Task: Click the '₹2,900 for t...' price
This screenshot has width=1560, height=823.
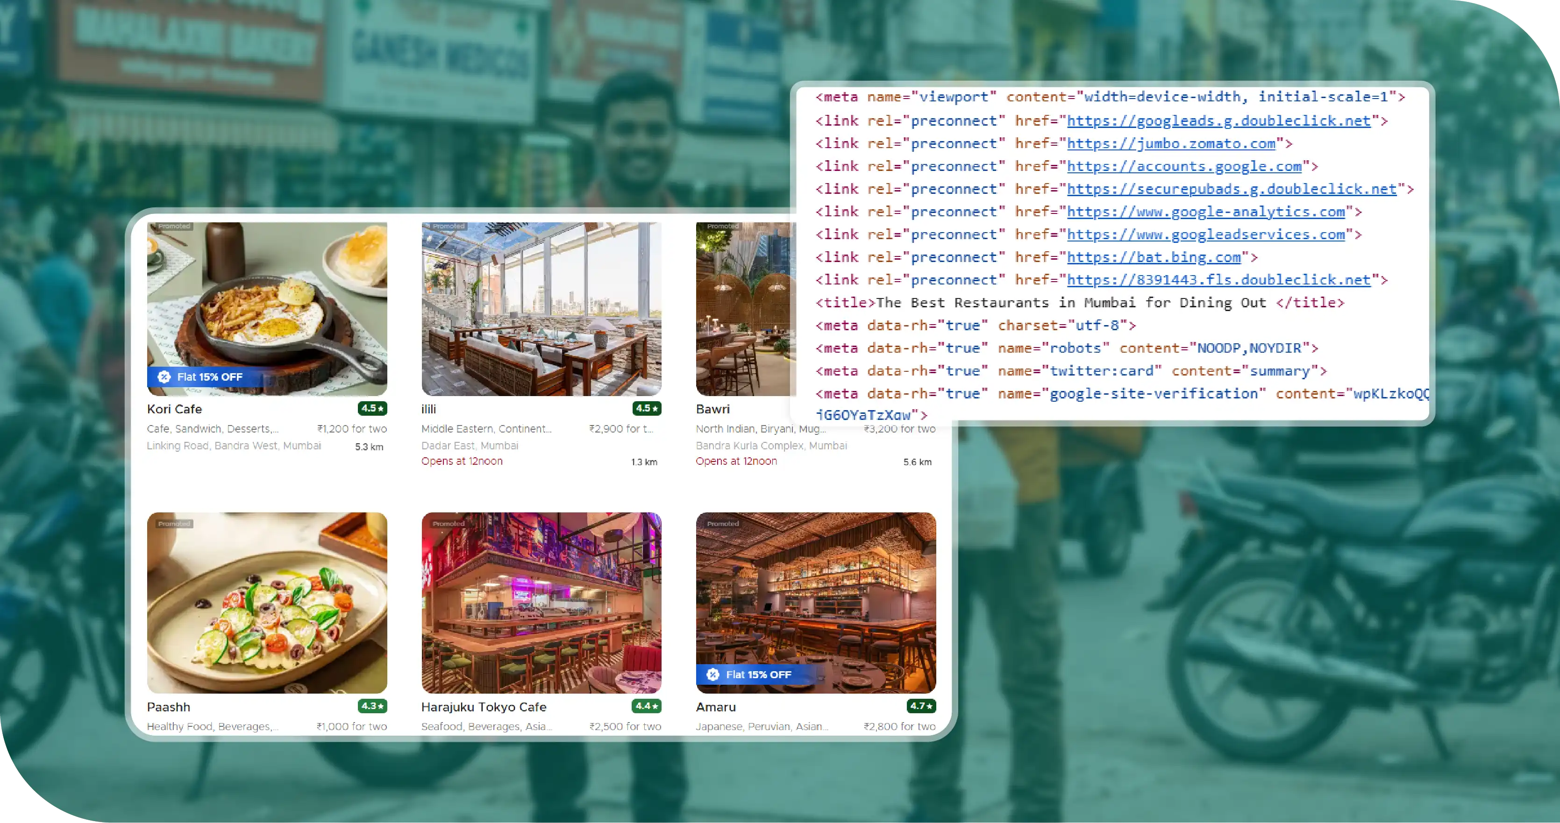Action: pyautogui.click(x=621, y=429)
